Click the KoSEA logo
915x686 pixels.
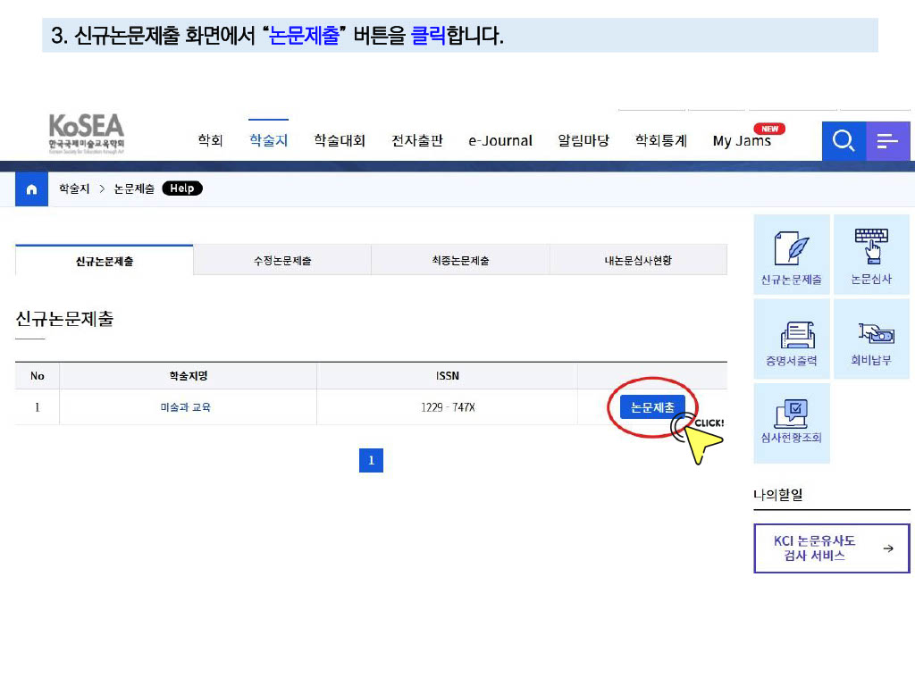[87, 132]
